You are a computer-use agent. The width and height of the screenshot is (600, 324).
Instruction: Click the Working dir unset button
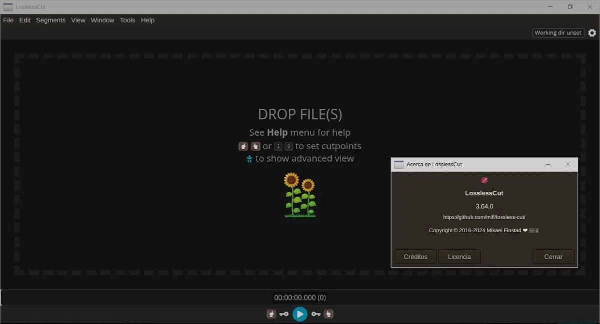[x=558, y=33]
